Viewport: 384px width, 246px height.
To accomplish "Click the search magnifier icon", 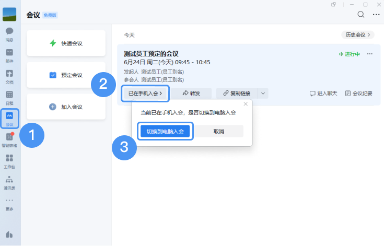I will pos(360,15).
